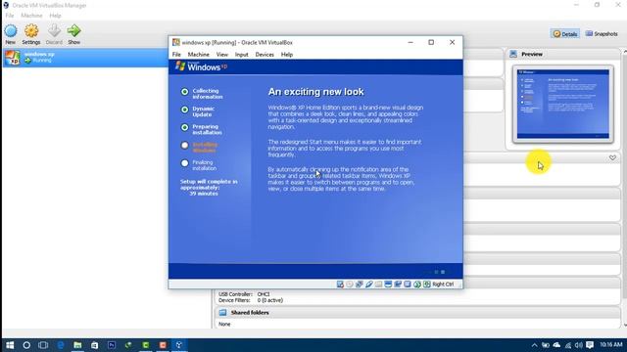Click 'Installing Windows' setup step label
The image size is (627, 352).
click(x=205, y=148)
